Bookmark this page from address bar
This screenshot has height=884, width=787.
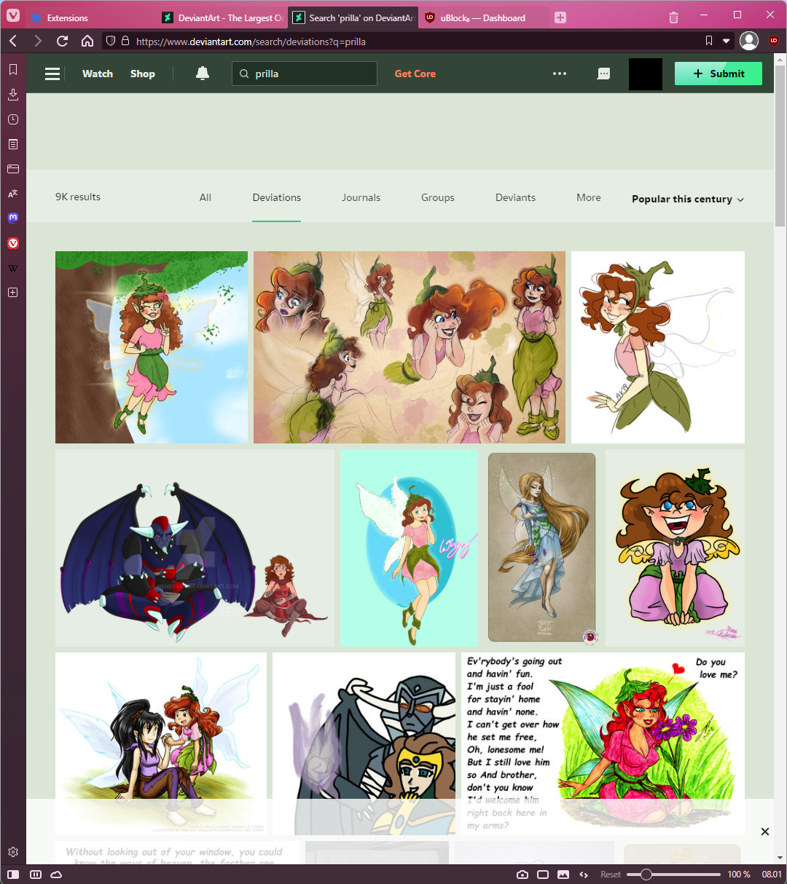(709, 42)
